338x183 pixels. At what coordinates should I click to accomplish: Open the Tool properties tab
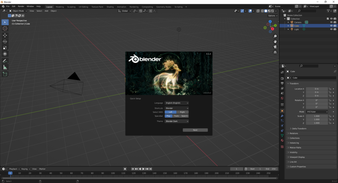(282, 72)
